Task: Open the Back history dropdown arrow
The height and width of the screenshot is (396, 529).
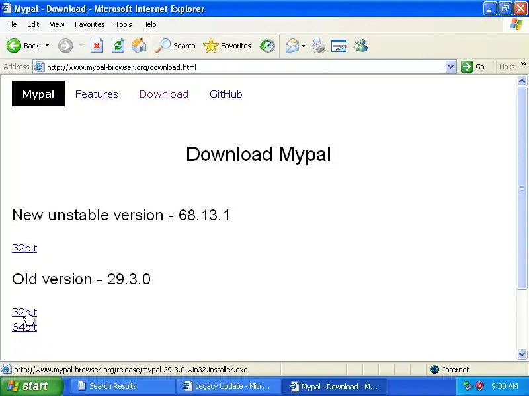Action: 47,46
